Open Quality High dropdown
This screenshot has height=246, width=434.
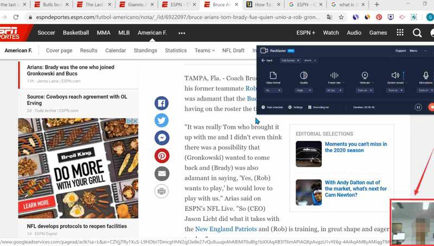coord(304,90)
